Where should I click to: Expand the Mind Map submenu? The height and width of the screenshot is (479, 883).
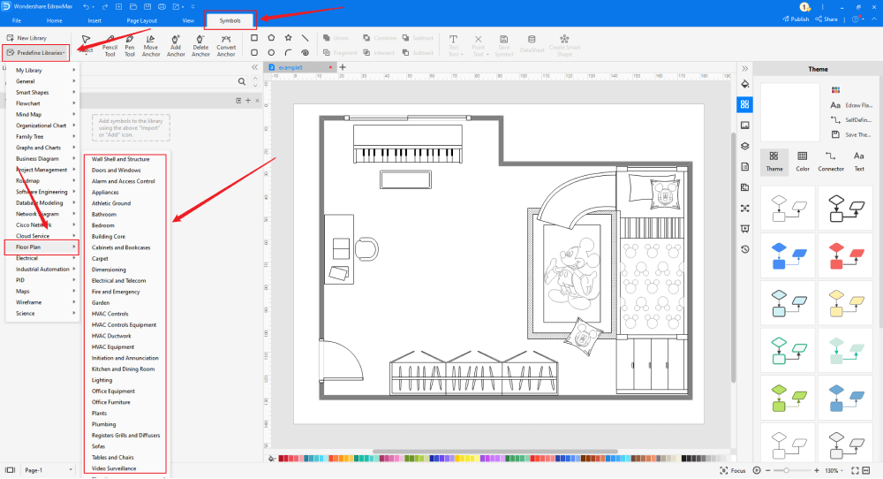[x=42, y=114]
